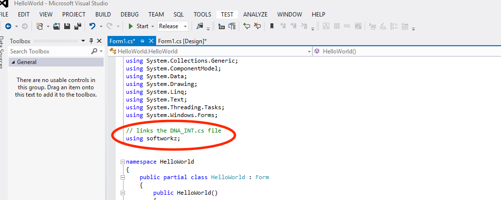Open the PROJECT menu

74,15
